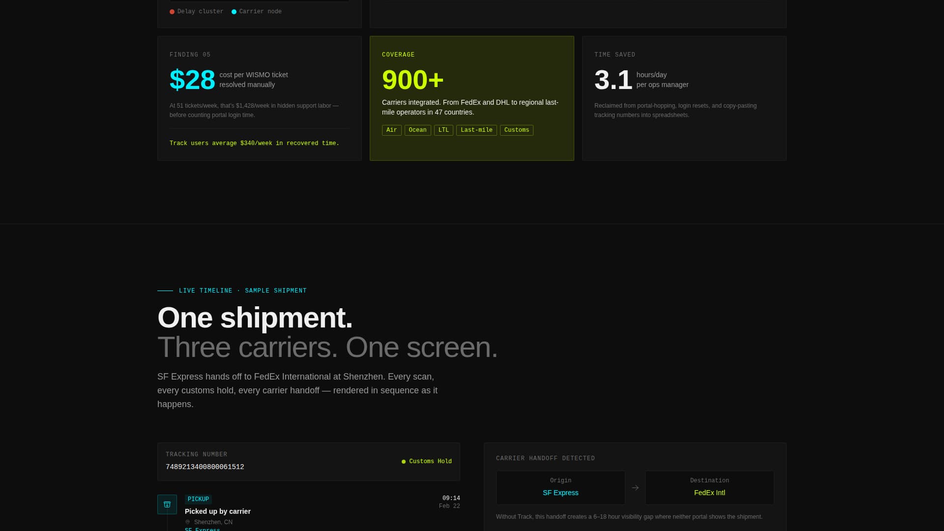The width and height of the screenshot is (944, 531).
Task: Click the 'Reclaimed from portal-hopping' description
Action: [x=676, y=111]
